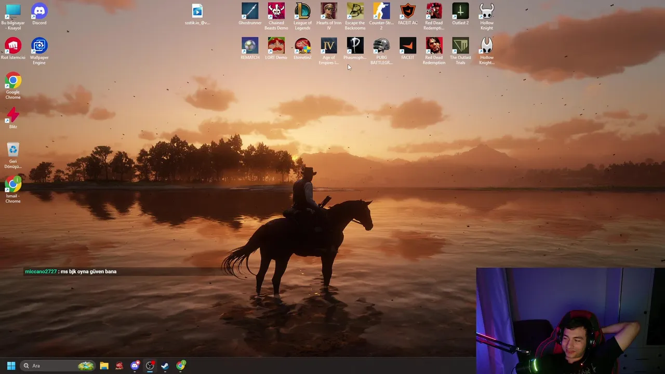Open the Wallpaper Engine shortcut
This screenshot has height=374, width=665.
39,51
